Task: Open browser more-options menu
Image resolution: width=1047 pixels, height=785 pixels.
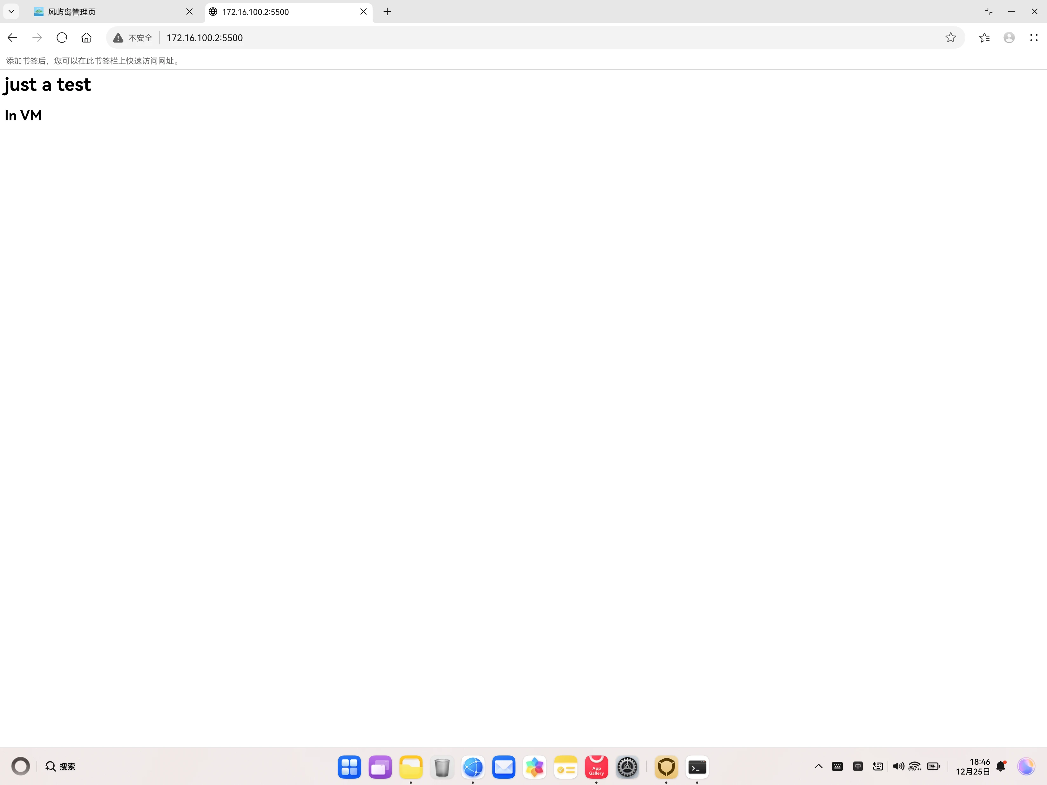Action: click(x=1034, y=38)
